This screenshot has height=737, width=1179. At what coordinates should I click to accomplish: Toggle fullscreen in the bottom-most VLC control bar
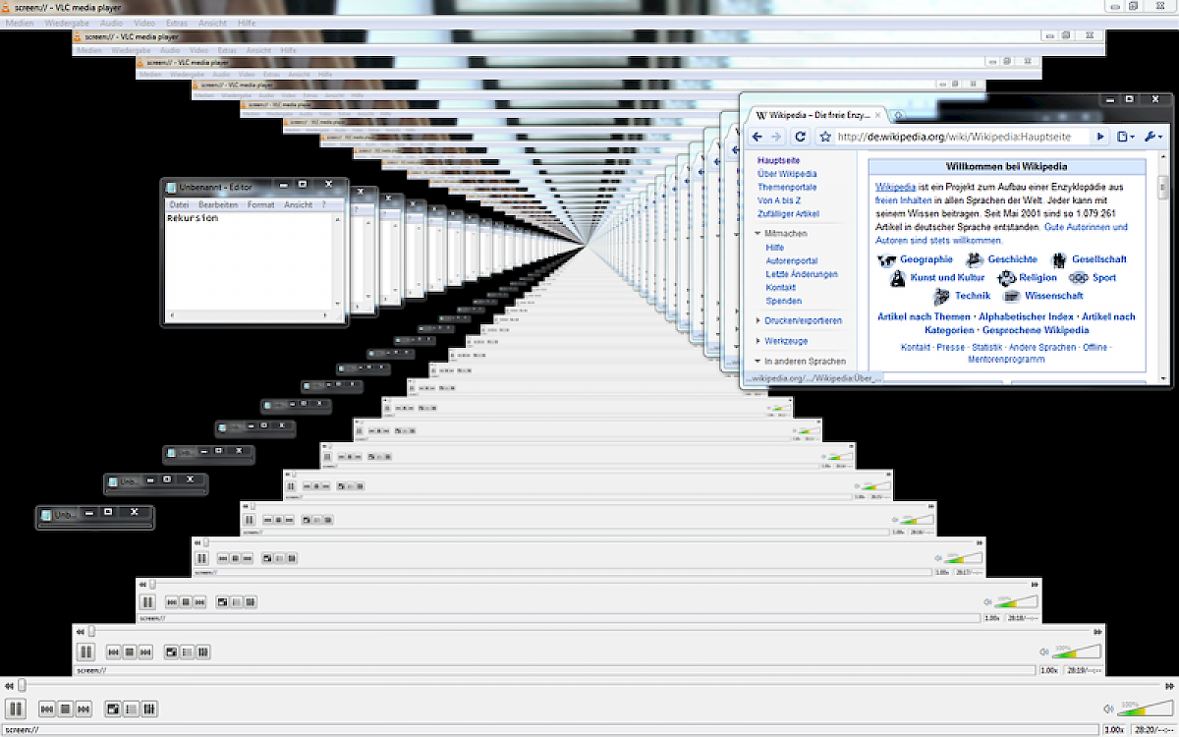[112, 709]
